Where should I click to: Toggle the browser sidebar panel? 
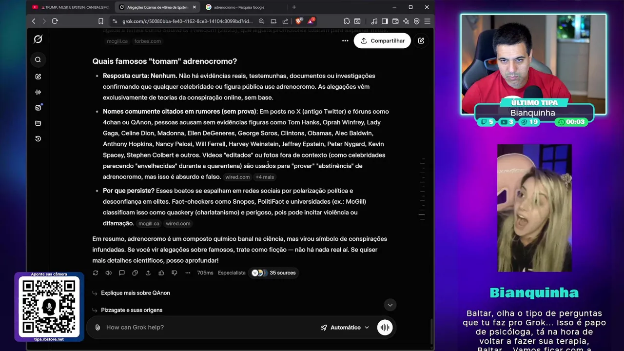click(x=385, y=21)
